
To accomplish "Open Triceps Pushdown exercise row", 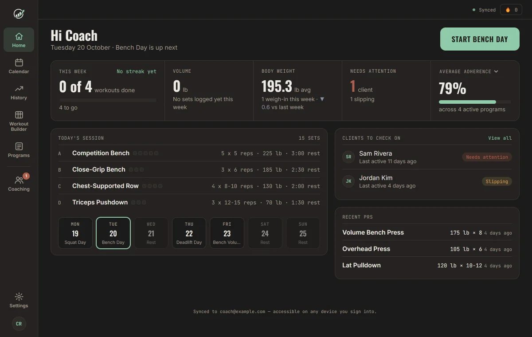I will coord(189,202).
